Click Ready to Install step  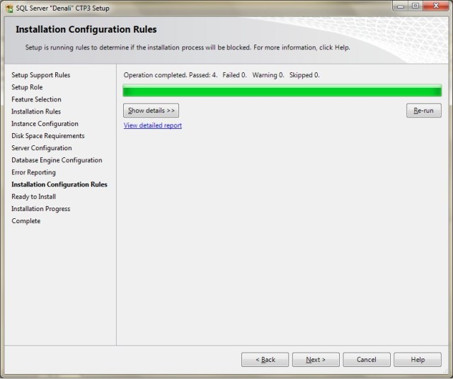click(33, 196)
